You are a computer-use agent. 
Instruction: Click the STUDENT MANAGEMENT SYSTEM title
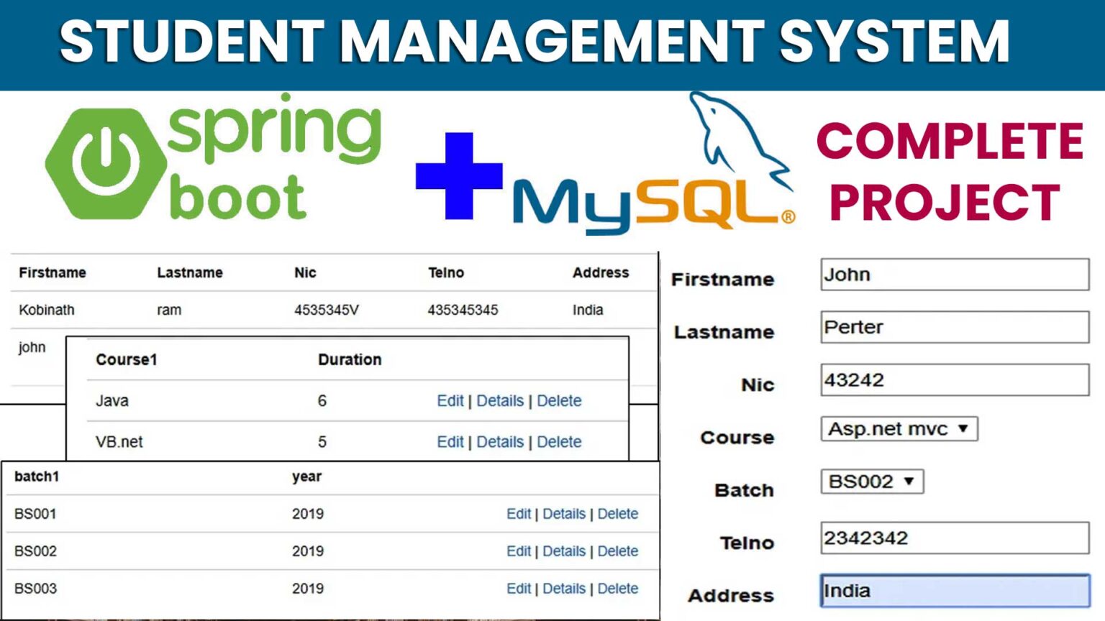535,41
